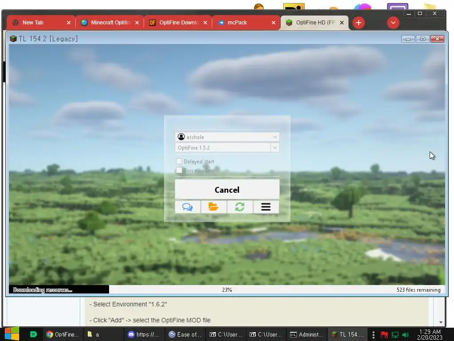Screen dimensions: 454x341
Task: Click the account avatar icon beside asshole
Action: [181, 137]
